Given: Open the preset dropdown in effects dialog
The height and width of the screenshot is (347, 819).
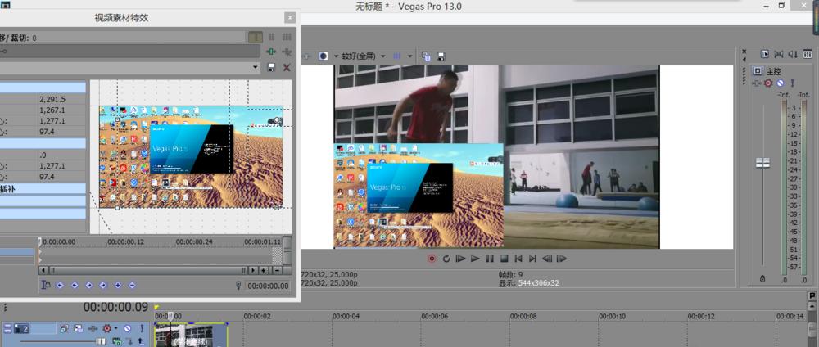Looking at the screenshot, I should click(x=256, y=67).
